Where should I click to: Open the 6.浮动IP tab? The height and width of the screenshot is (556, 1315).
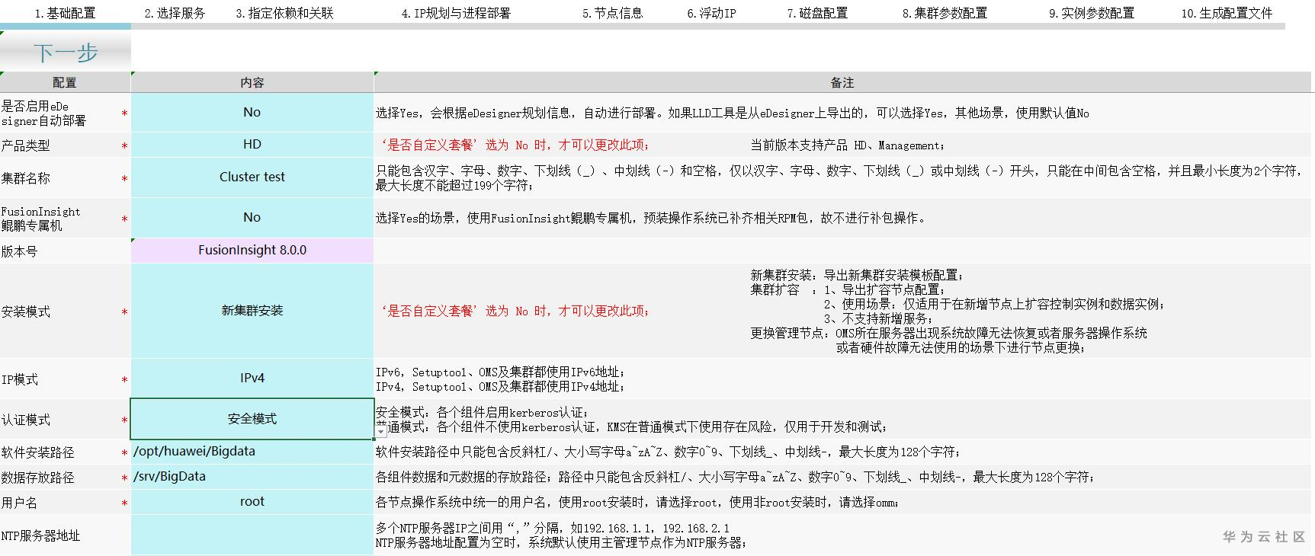pos(711,13)
